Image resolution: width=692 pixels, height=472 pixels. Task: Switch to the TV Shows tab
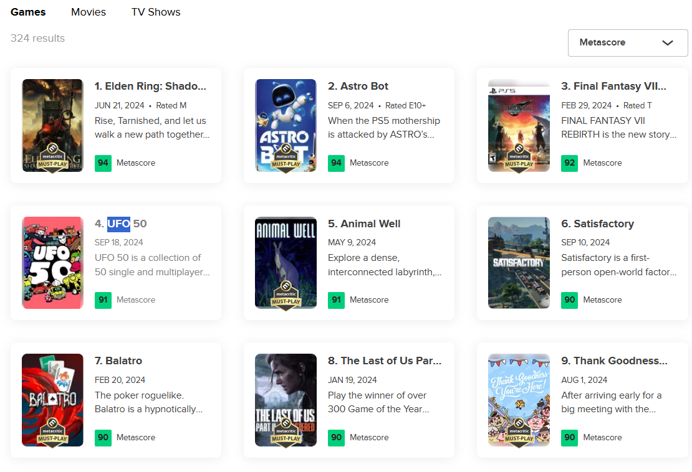point(156,12)
